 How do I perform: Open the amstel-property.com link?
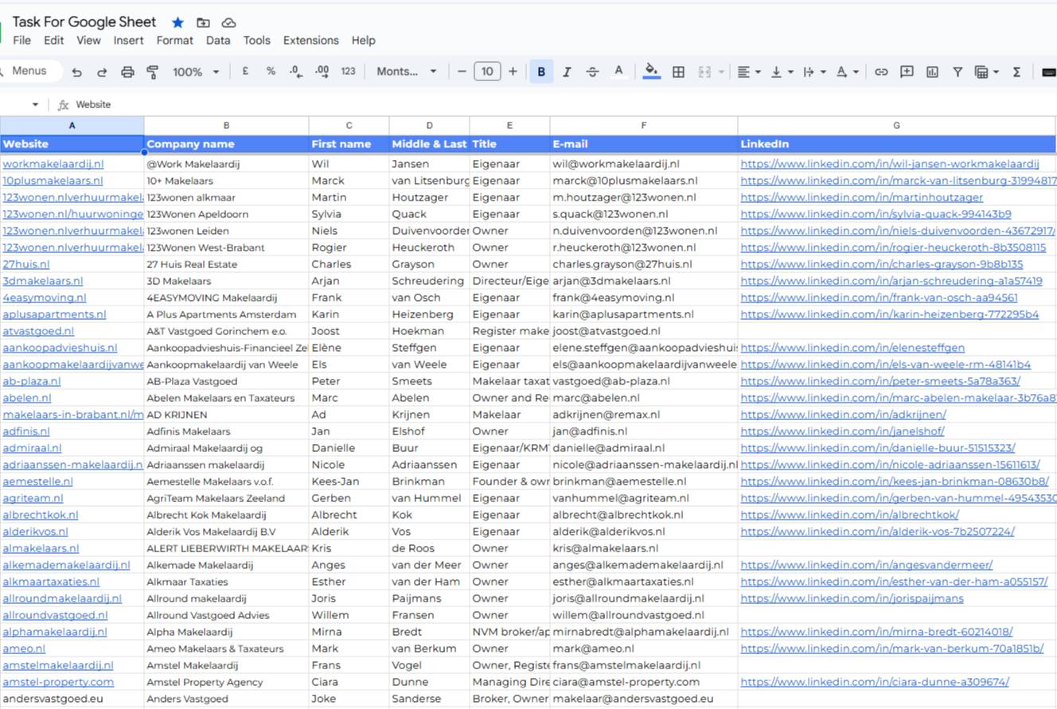(x=58, y=682)
